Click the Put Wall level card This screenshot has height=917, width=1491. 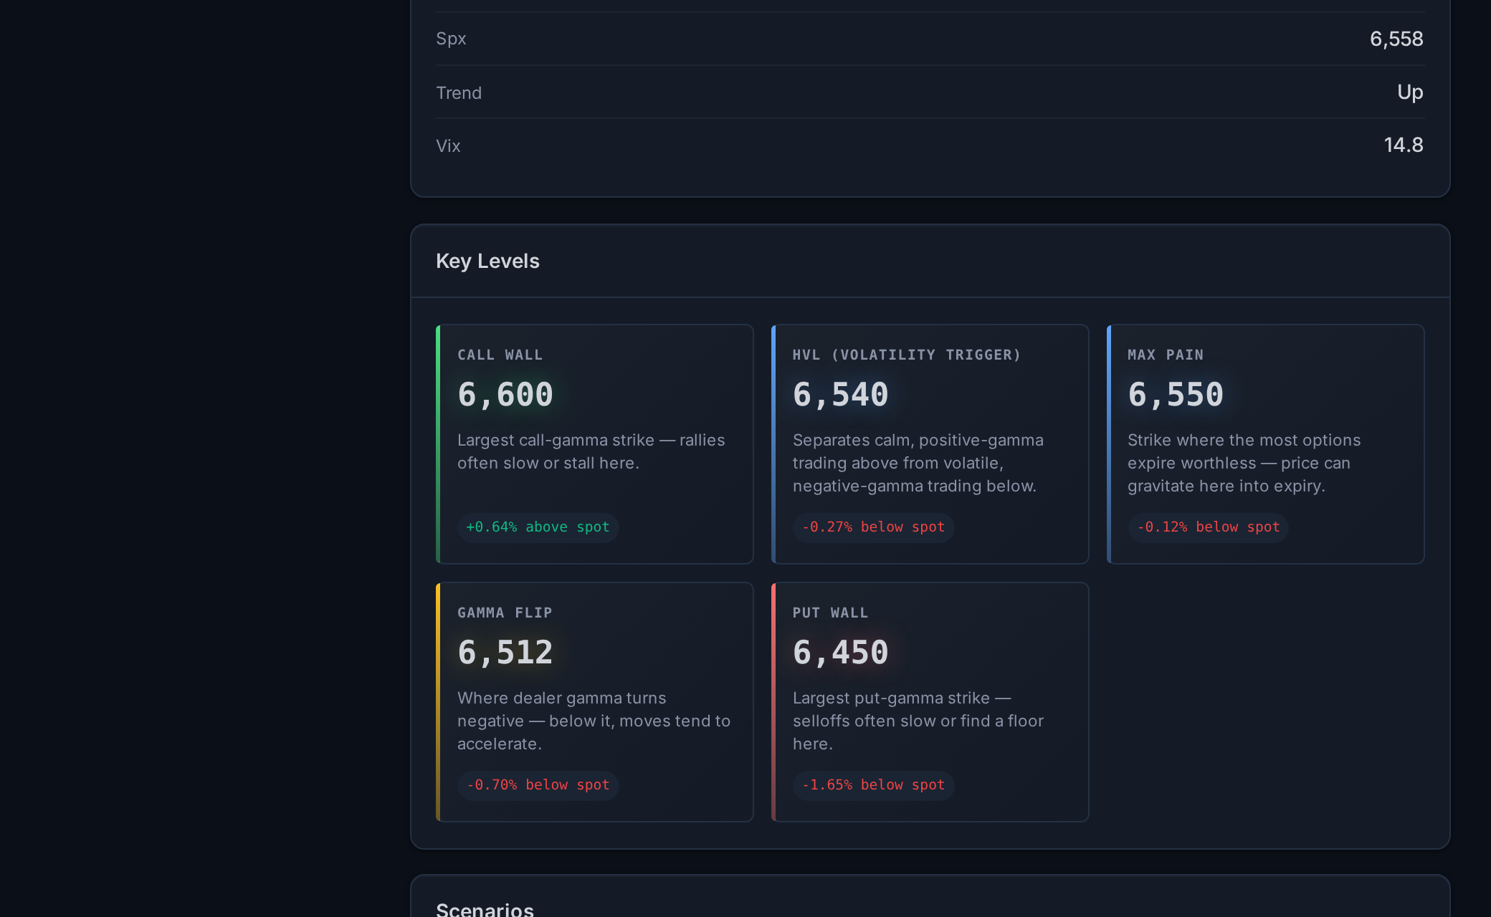930,702
